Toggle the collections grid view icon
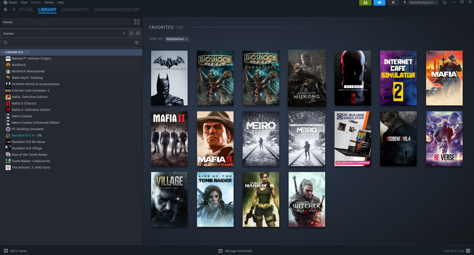 tap(137, 22)
